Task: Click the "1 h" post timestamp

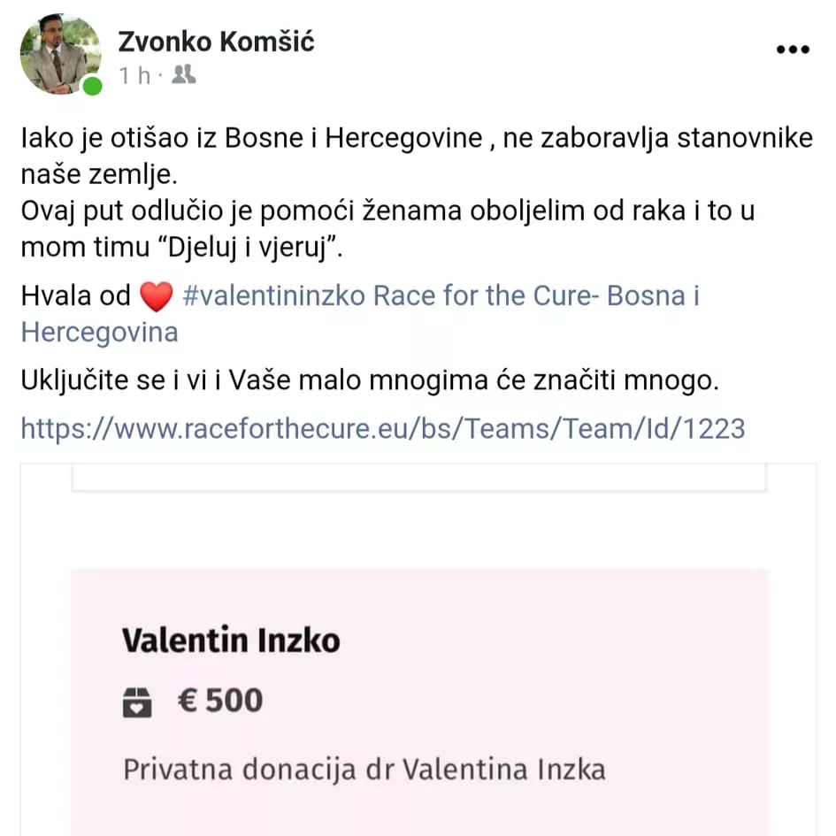Action: pyautogui.click(x=134, y=76)
